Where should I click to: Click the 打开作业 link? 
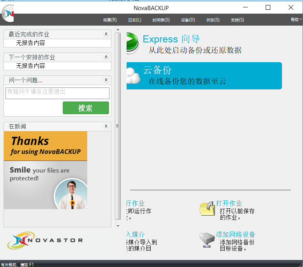pos(229,203)
